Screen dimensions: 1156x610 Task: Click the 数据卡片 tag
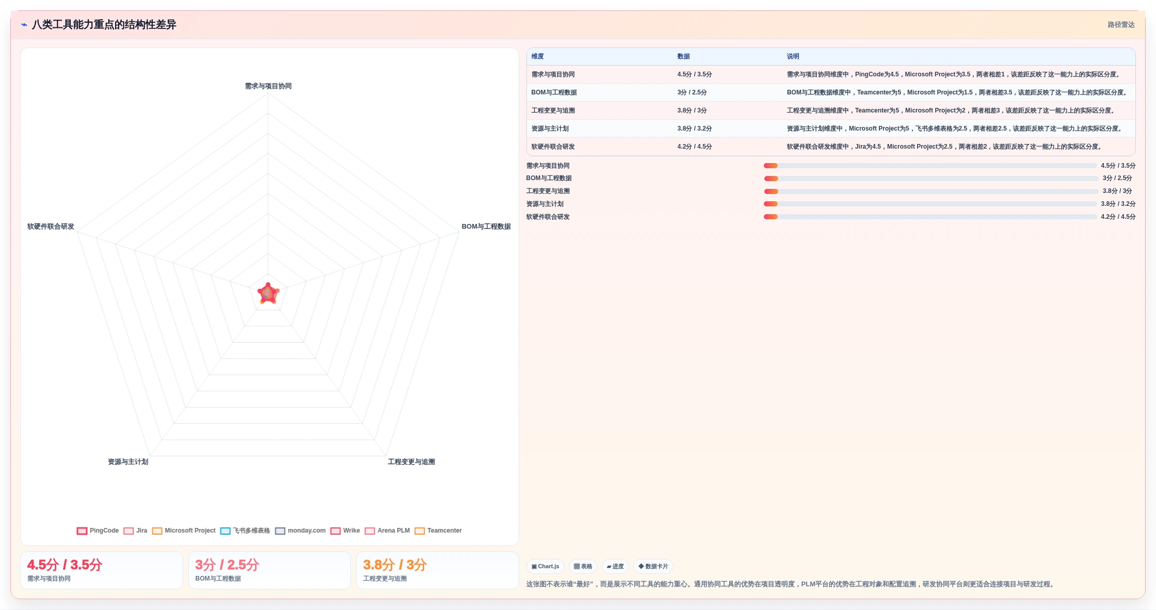pyautogui.click(x=653, y=566)
